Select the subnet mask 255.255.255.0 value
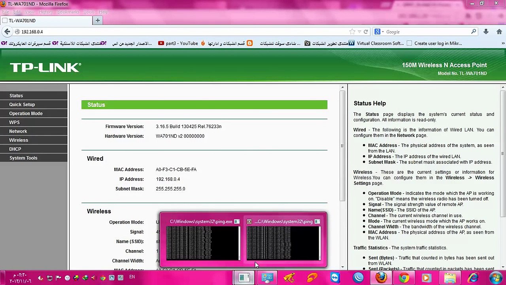The image size is (506, 285). pos(170,189)
